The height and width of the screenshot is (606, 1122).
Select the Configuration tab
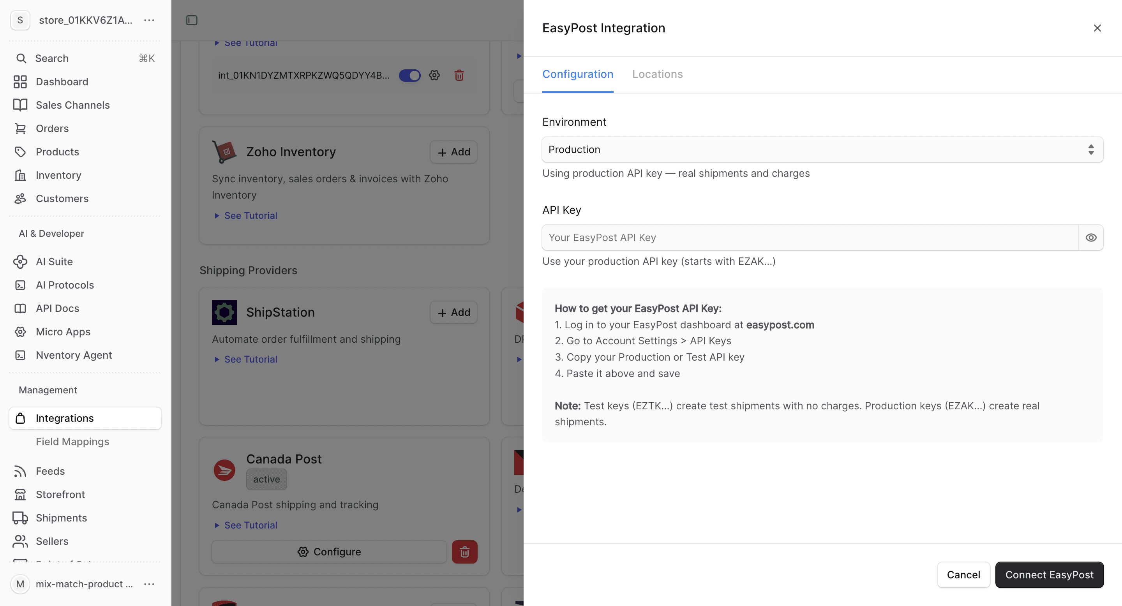pyautogui.click(x=577, y=74)
